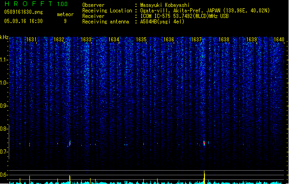Click the 0.6 kHz axis label

[x=4, y=175]
